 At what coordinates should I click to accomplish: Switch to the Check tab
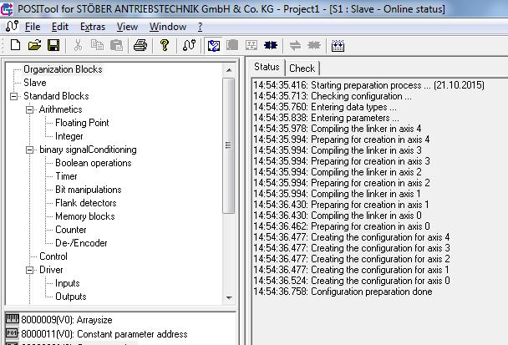[302, 68]
